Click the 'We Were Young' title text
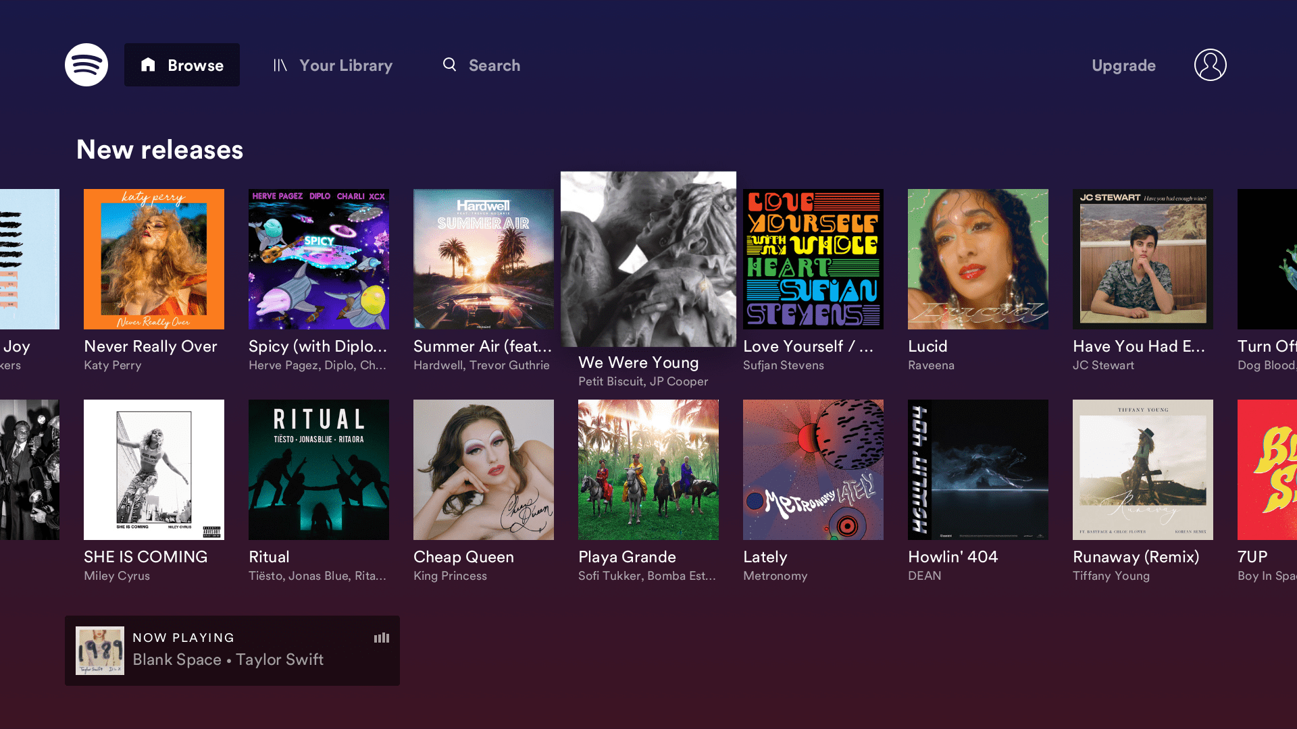The width and height of the screenshot is (1297, 729). 638,362
